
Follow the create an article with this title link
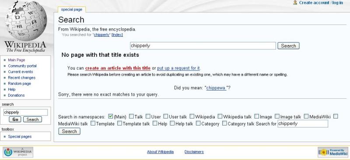point(118,68)
